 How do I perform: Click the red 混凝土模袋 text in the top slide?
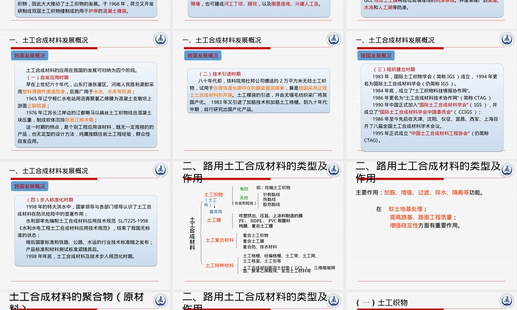(x=114, y=11)
